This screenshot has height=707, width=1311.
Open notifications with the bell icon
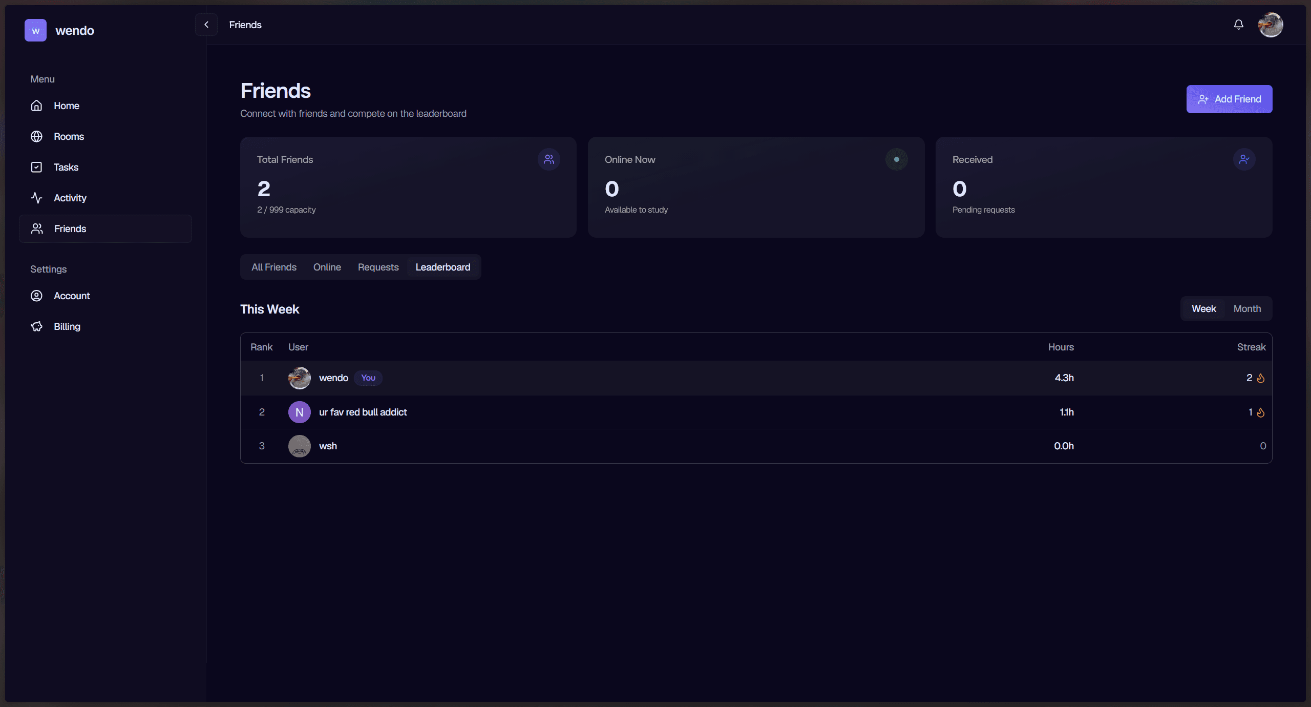click(x=1238, y=24)
